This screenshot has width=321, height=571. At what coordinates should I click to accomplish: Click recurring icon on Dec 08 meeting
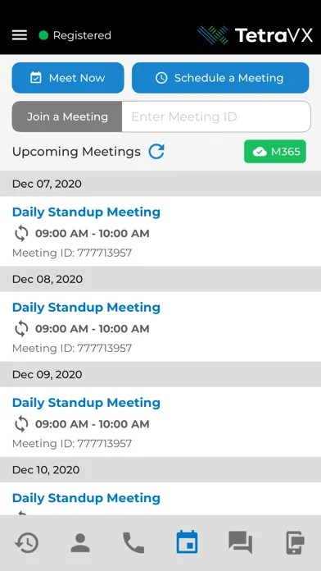pos(21,329)
